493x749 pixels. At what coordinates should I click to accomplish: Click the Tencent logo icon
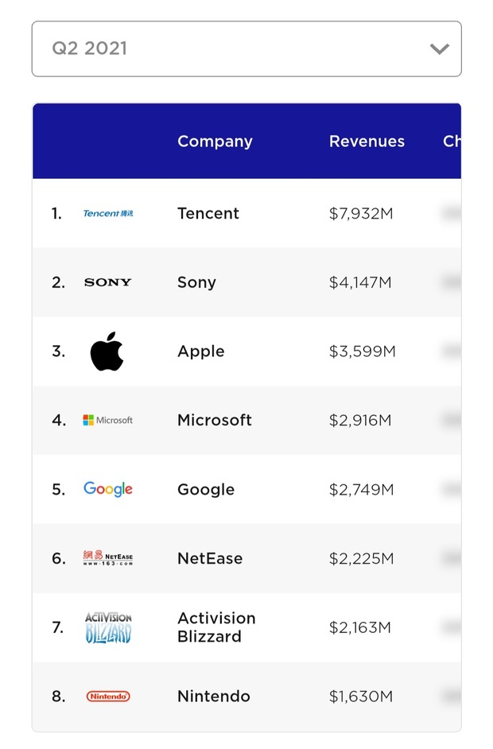coord(108,213)
